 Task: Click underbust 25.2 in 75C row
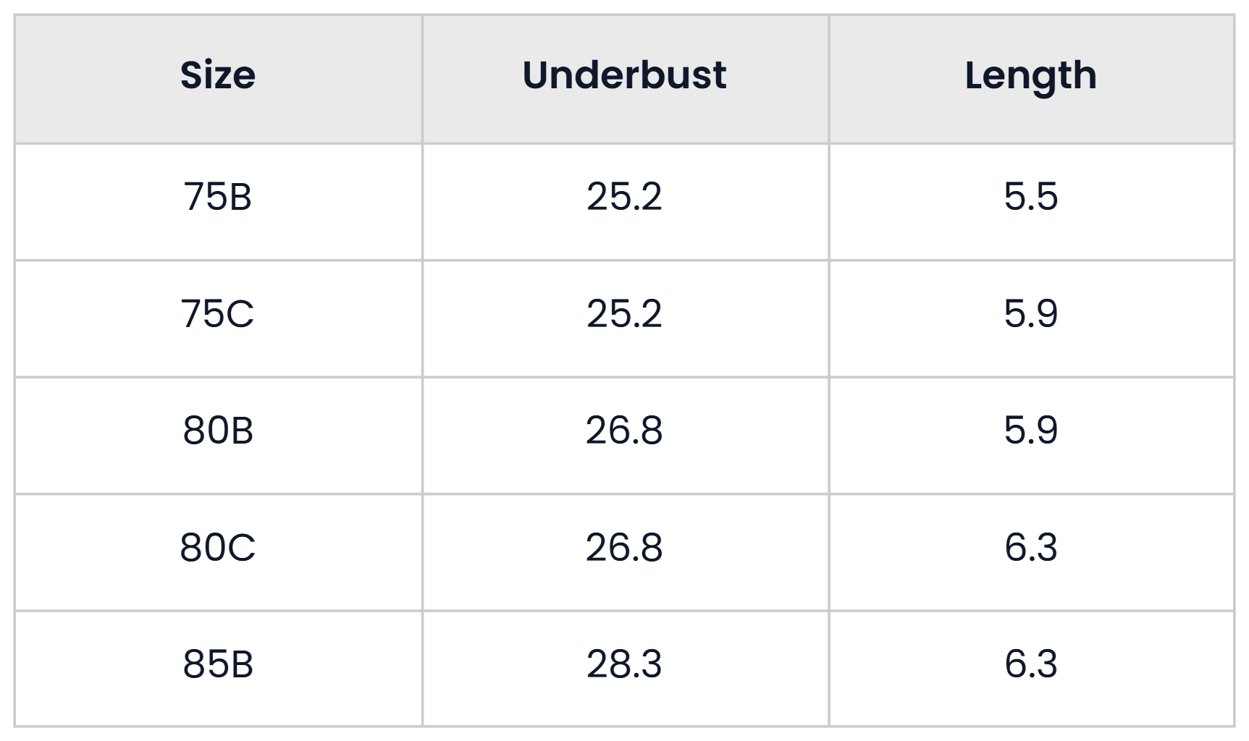pyautogui.click(x=624, y=314)
